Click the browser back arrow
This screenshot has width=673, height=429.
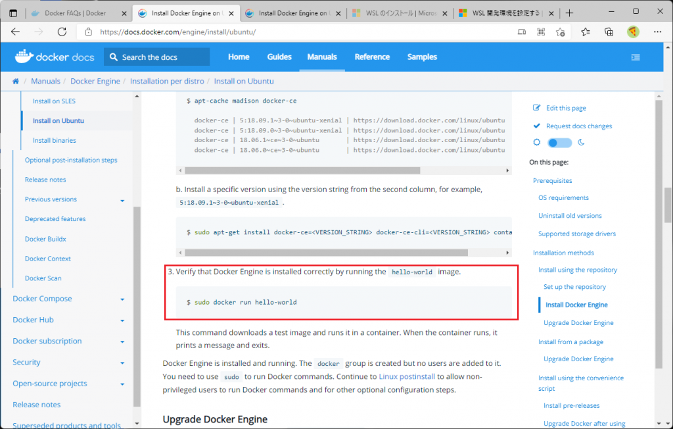16,32
